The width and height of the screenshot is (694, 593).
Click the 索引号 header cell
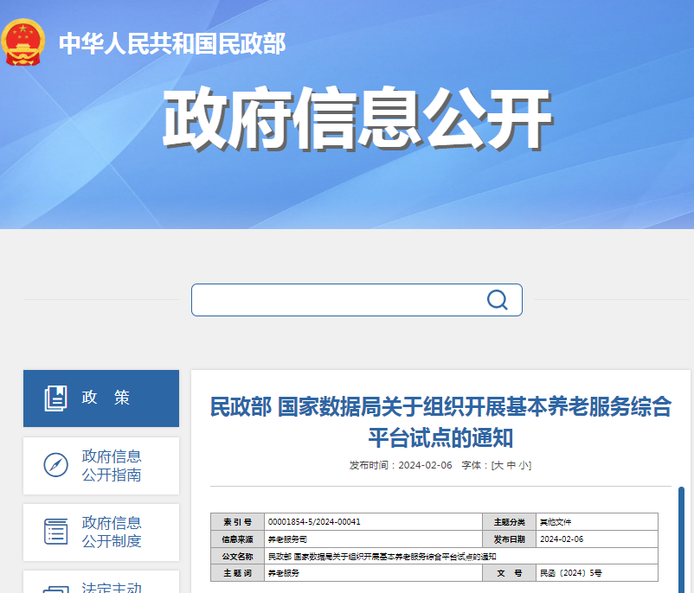point(238,522)
